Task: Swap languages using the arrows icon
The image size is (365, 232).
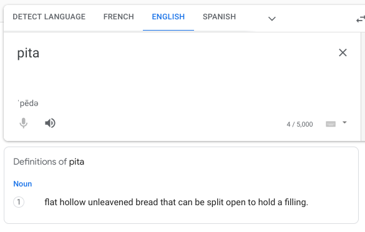Action: 361,19
